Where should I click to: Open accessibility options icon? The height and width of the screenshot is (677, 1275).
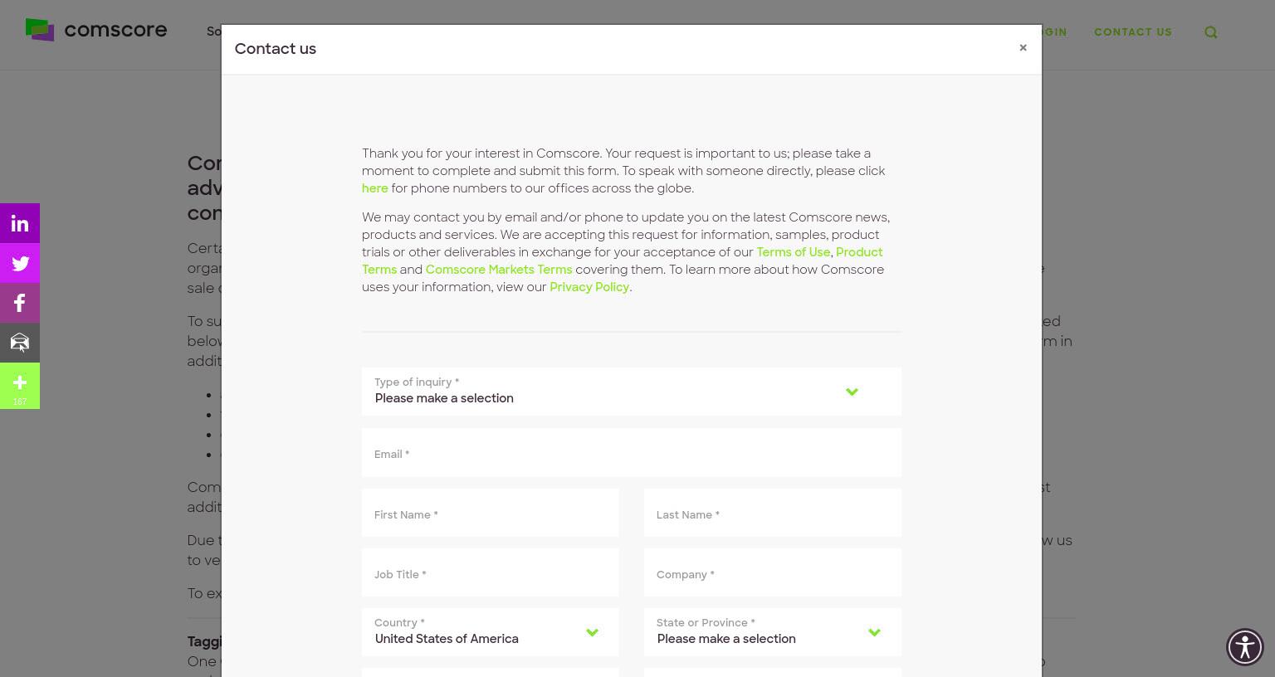pyautogui.click(x=1245, y=647)
